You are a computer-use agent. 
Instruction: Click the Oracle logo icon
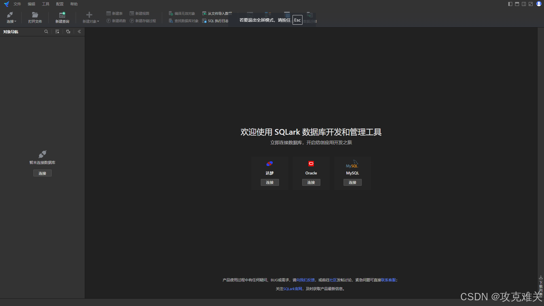tap(311, 164)
